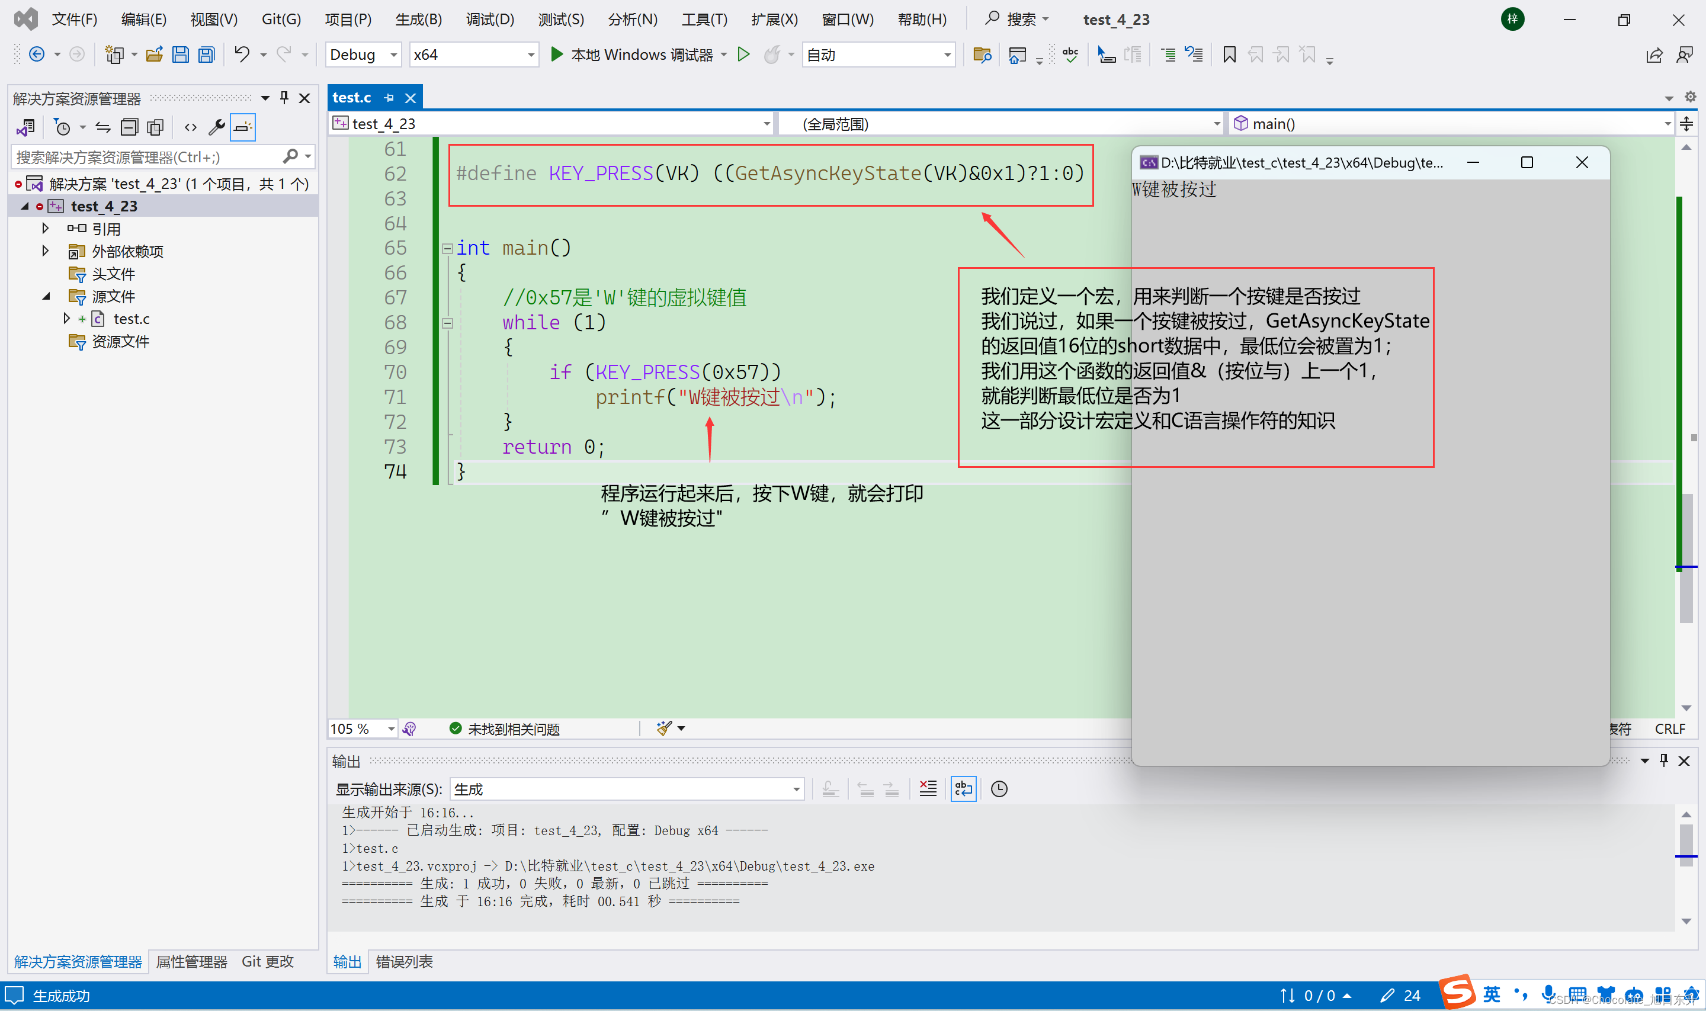1706x1011 pixels.
Task: Expand the 外部依赖项 tree node
Action: click(x=45, y=251)
